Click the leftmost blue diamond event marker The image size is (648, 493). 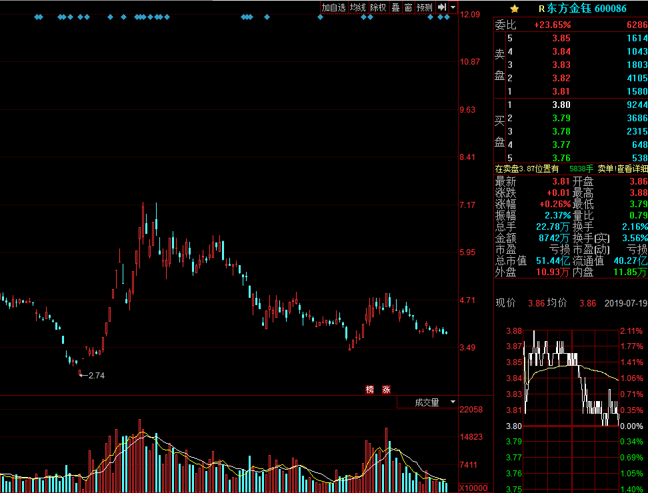37,17
